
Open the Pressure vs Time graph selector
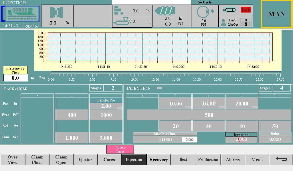pyautogui.click(x=15, y=70)
